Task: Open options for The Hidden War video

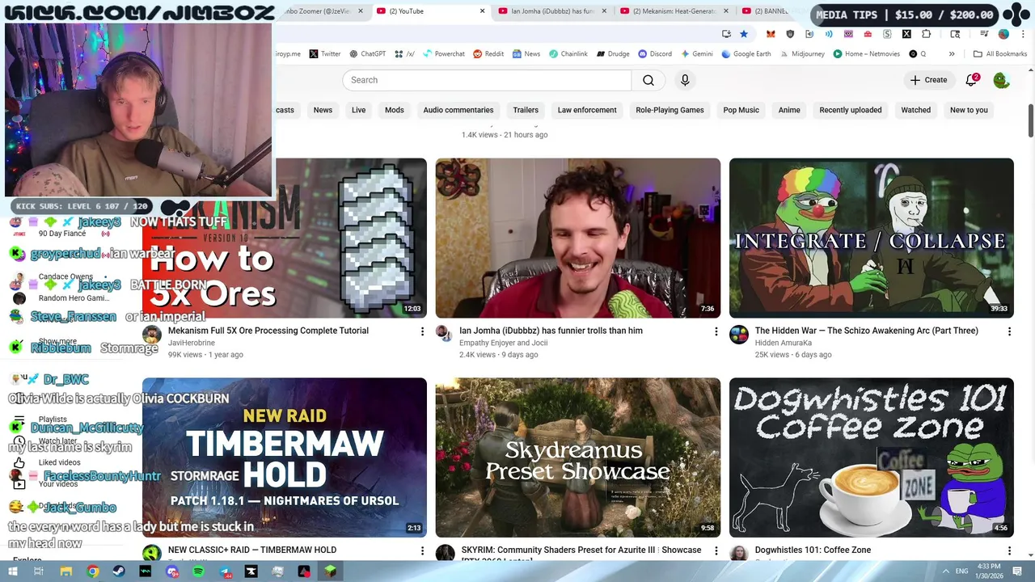Action: [x=1009, y=331]
